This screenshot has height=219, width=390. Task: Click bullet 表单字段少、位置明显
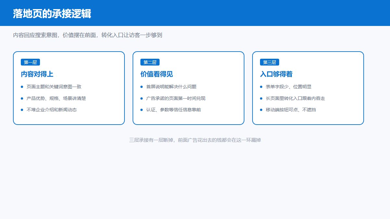point(289,87)
